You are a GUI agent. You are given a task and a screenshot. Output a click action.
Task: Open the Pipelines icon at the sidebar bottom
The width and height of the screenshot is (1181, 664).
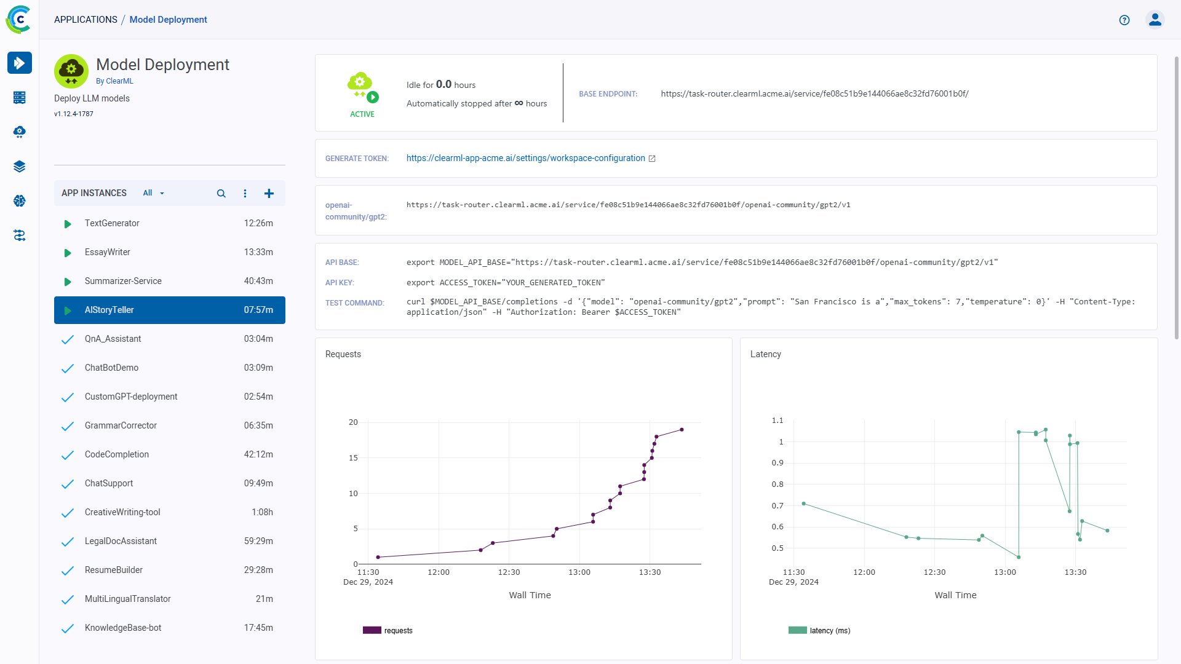[19, 235]
